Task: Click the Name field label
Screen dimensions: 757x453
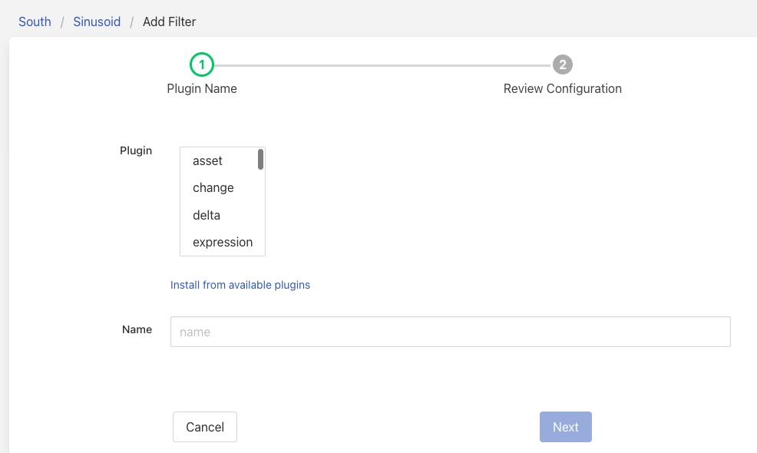Action: coord(137,329)
